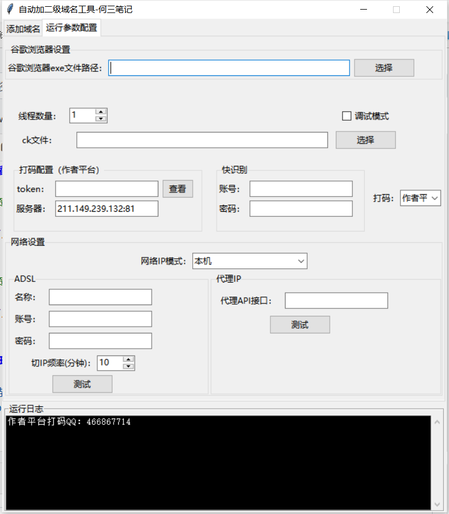Click the 运行日志 scrollbar down arrow
449x514 pixels.
437,504
